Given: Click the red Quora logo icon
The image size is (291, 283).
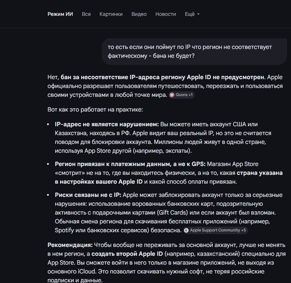Looking at the screenshot, I should tap(172, 95).
